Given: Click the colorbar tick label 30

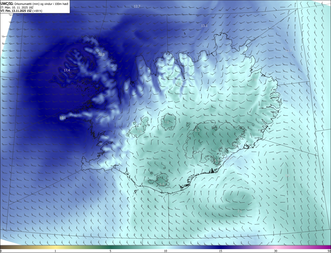Looking at the screenshot, I should click(276, 251).
